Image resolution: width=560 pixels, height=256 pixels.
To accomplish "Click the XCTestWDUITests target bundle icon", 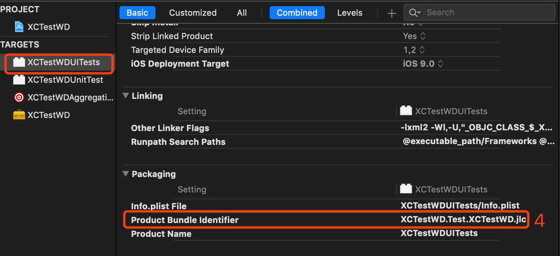I will [19, 62].
